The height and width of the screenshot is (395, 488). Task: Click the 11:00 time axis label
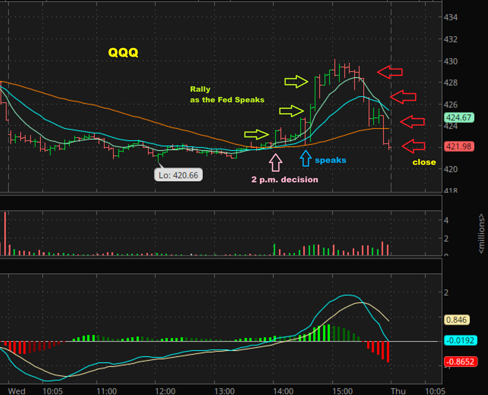click(106, 391)
